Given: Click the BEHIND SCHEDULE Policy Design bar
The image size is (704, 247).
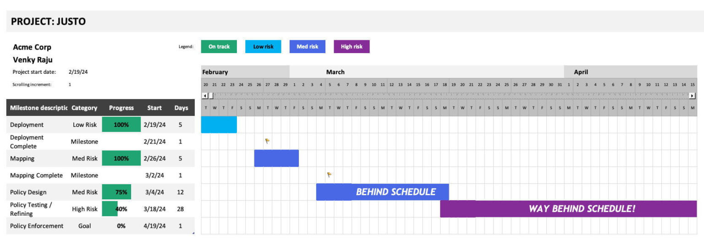Looking at the screenshot, I should [x=383, y=192].
